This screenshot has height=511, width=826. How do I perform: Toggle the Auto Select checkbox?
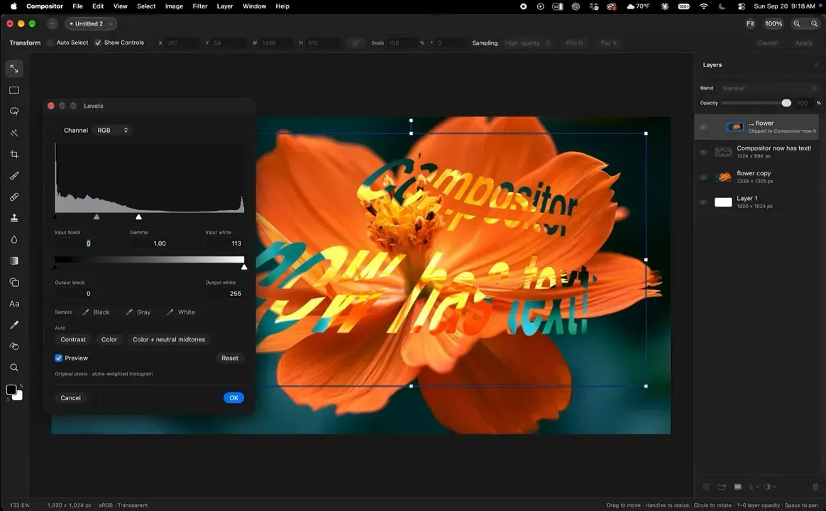(x=50, y=43)
